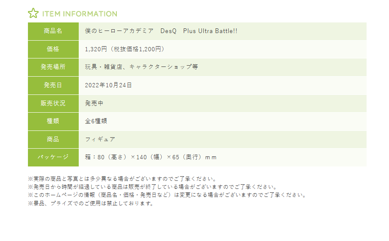
Task: Click the note starting with ※景品、プライズ
Action: tap(90, 203)
